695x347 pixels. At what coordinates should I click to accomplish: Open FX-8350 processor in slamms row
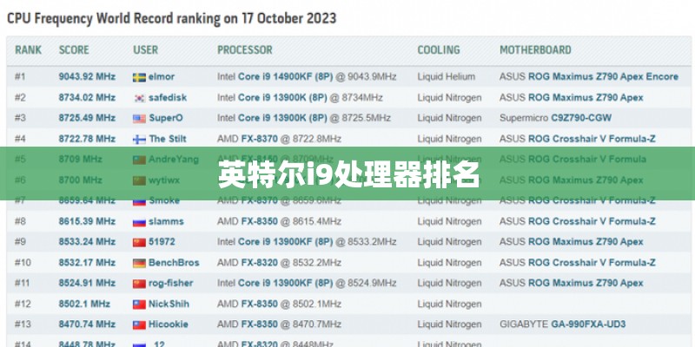pos(259,221)
